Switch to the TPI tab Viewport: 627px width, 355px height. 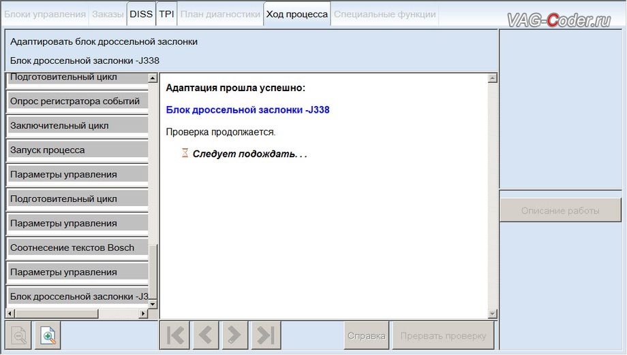pyautogui.click(x=166, y=14)
